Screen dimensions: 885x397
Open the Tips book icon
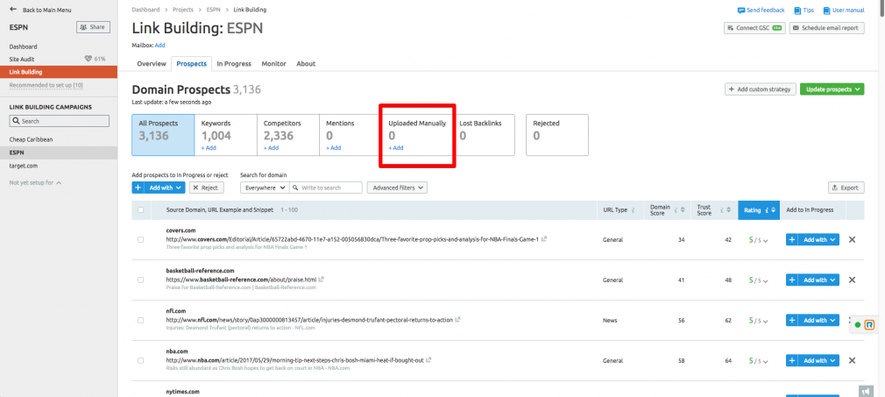coord(797,11)
